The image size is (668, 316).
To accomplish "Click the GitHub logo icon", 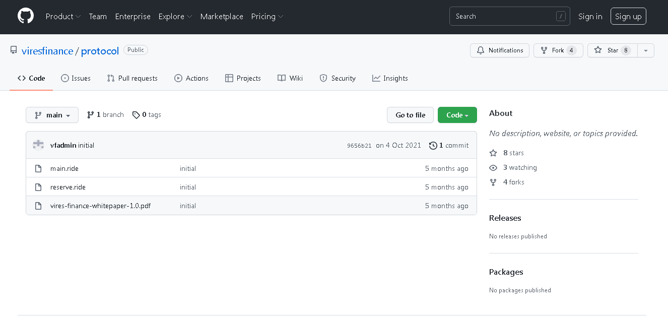I will pos(26,16).
